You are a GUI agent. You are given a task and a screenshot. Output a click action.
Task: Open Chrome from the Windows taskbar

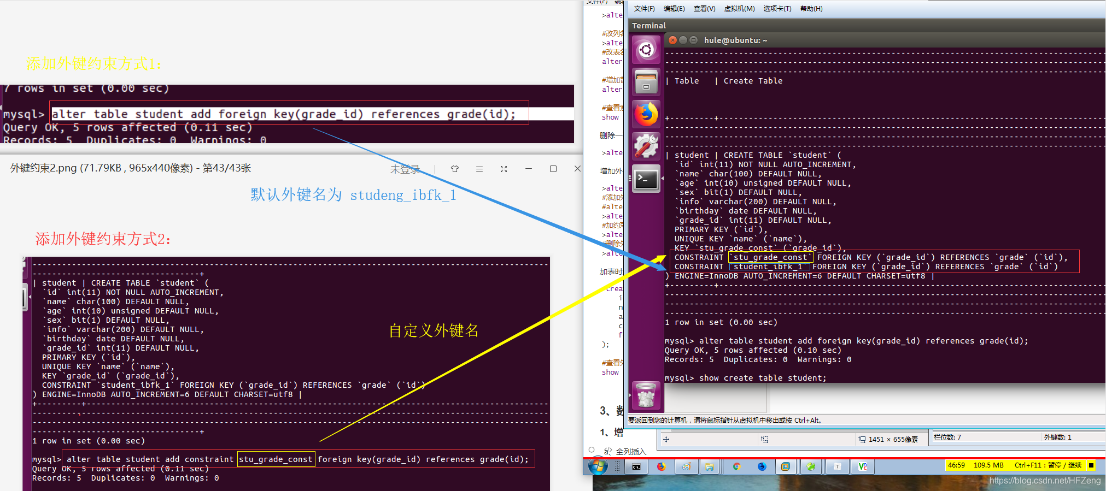click(737, 466)
